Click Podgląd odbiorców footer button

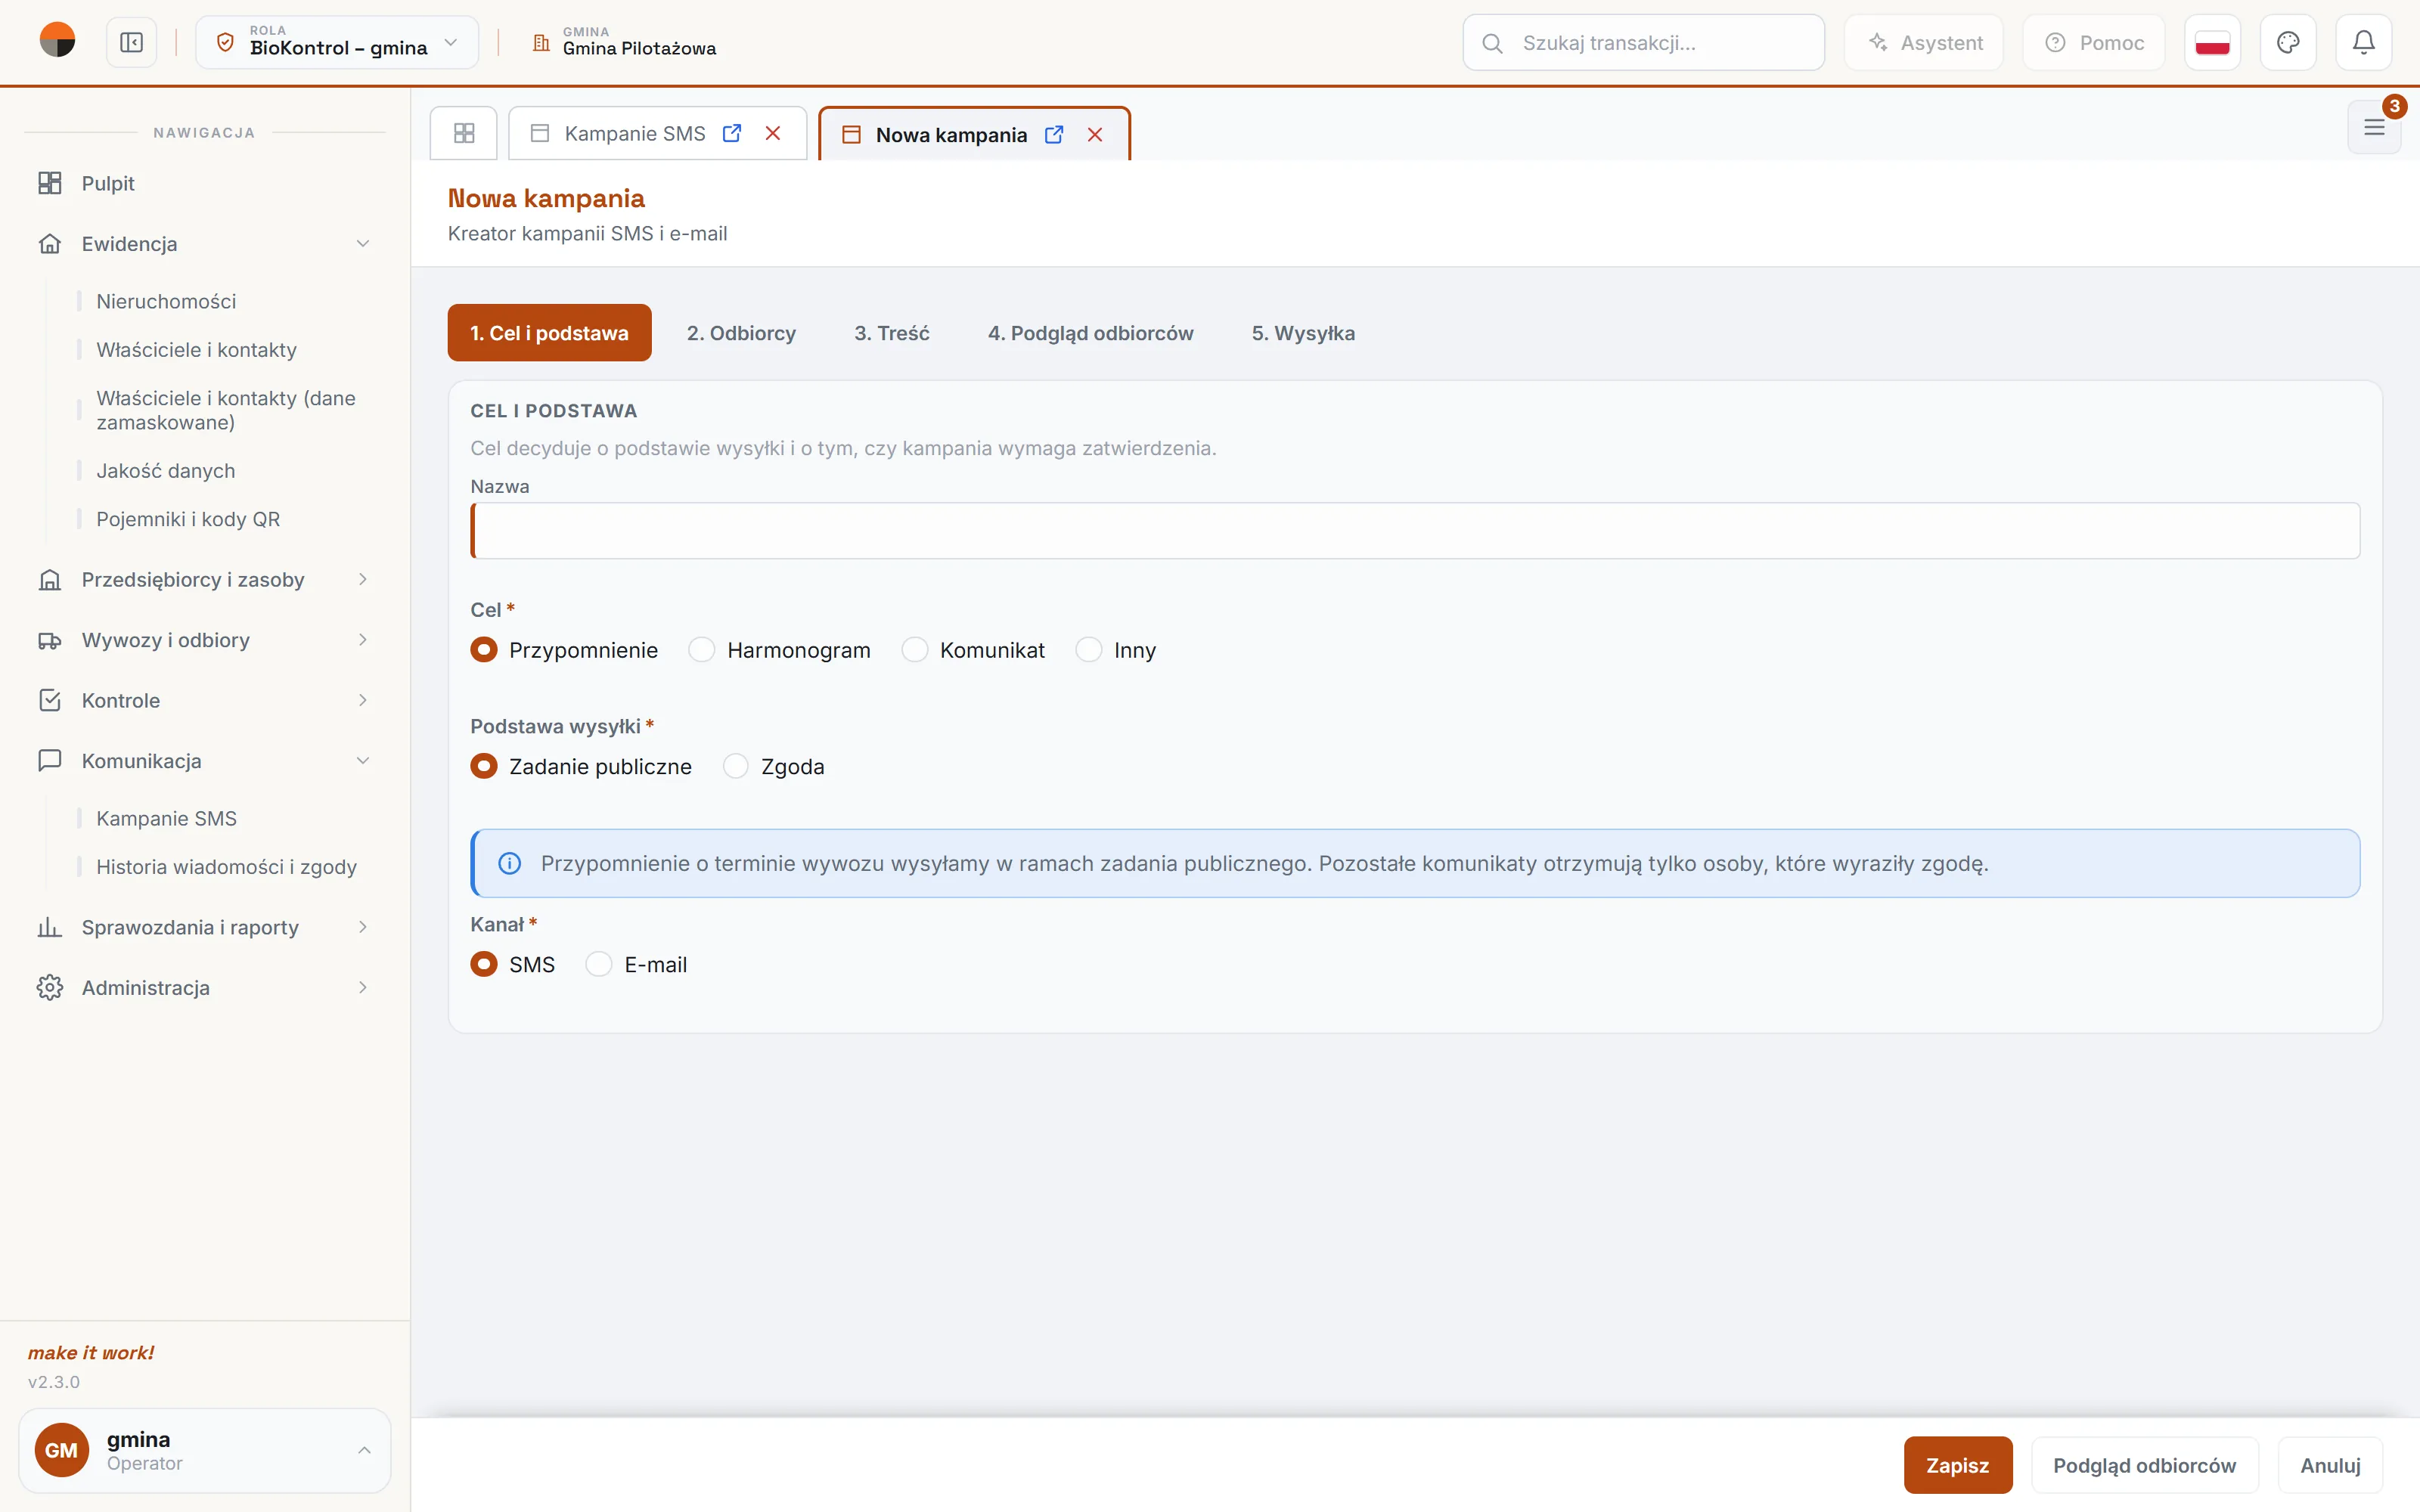pos(2144,1465)
